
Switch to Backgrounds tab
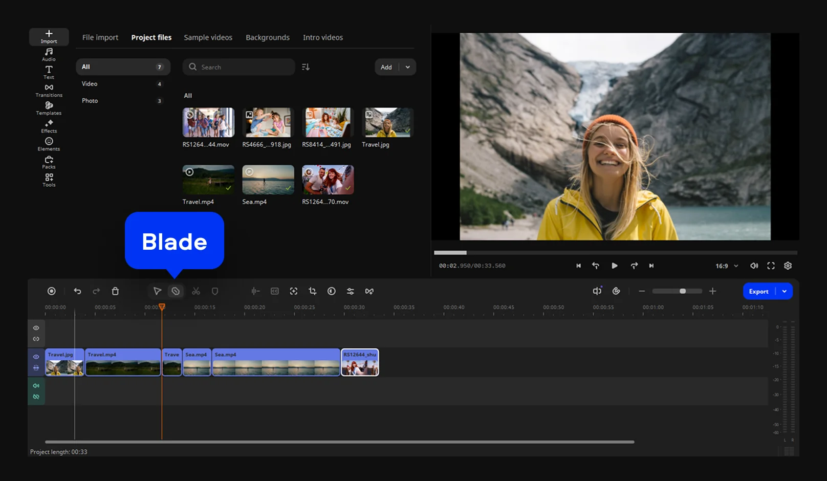coord(268,37)
